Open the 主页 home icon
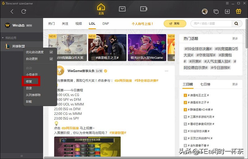 pyautogui.click(x=101, y=9)
